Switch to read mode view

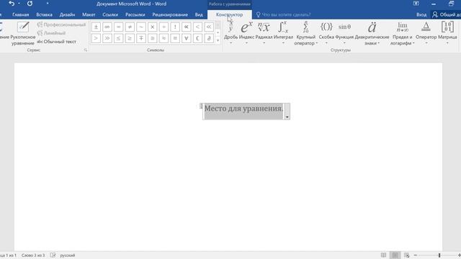383,255
